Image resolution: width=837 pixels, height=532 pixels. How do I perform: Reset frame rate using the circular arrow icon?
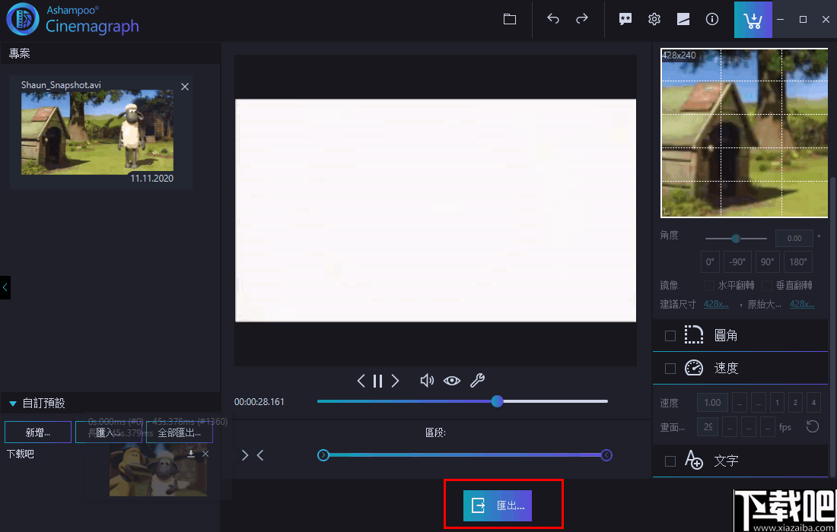pos(811,426)
